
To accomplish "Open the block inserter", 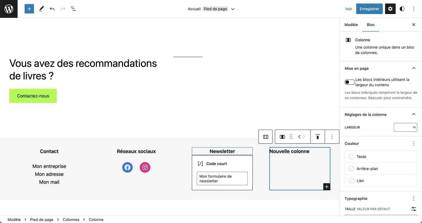I will [x=29, y=9].
